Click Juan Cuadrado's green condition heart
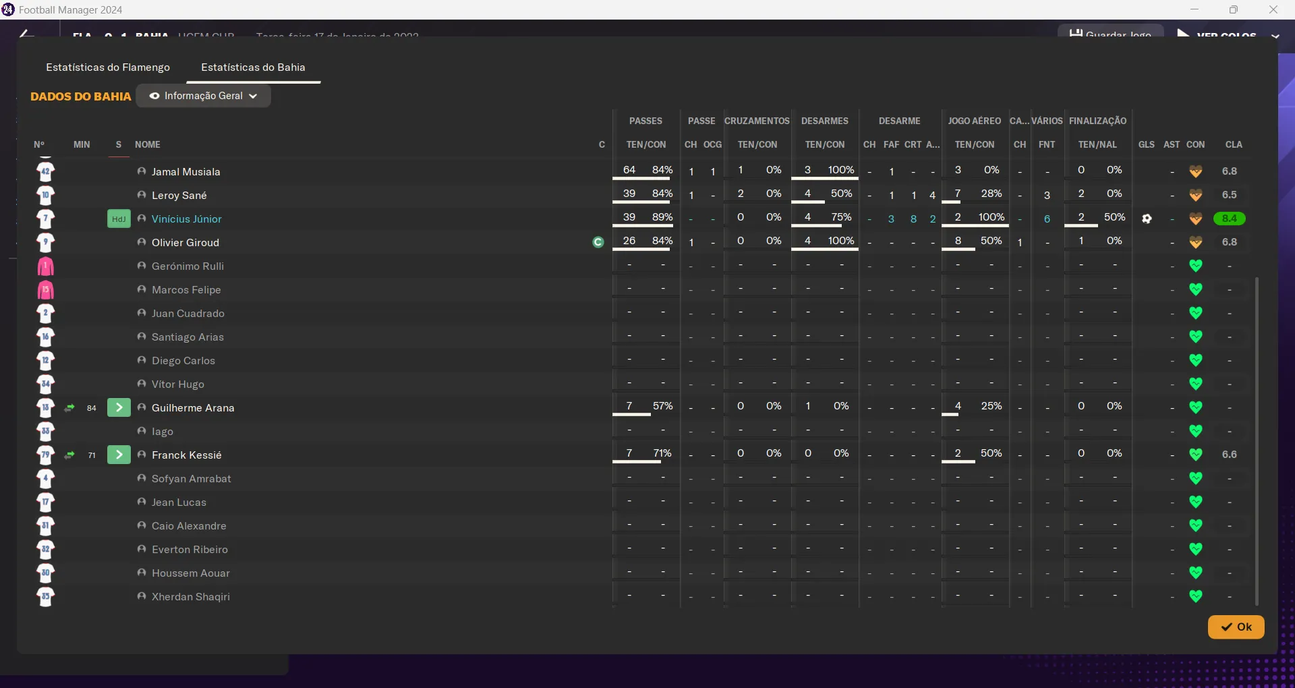Image resolution: width=1295 pixels, height=688 pixels. 1196,313
